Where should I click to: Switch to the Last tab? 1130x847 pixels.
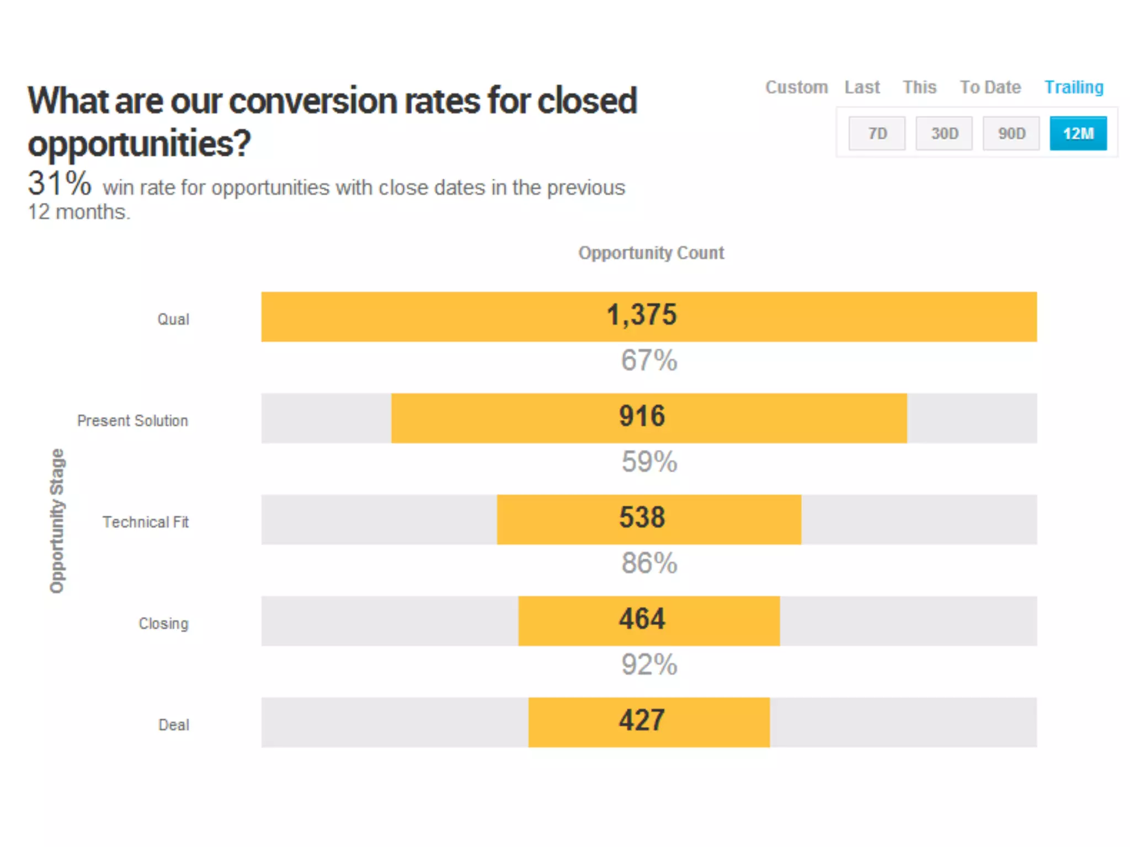[862, 87]
